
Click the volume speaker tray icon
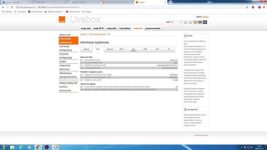point(252,147)
